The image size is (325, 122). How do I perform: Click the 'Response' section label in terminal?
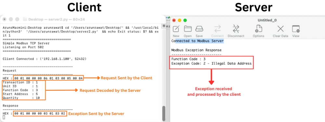(11, 106)
